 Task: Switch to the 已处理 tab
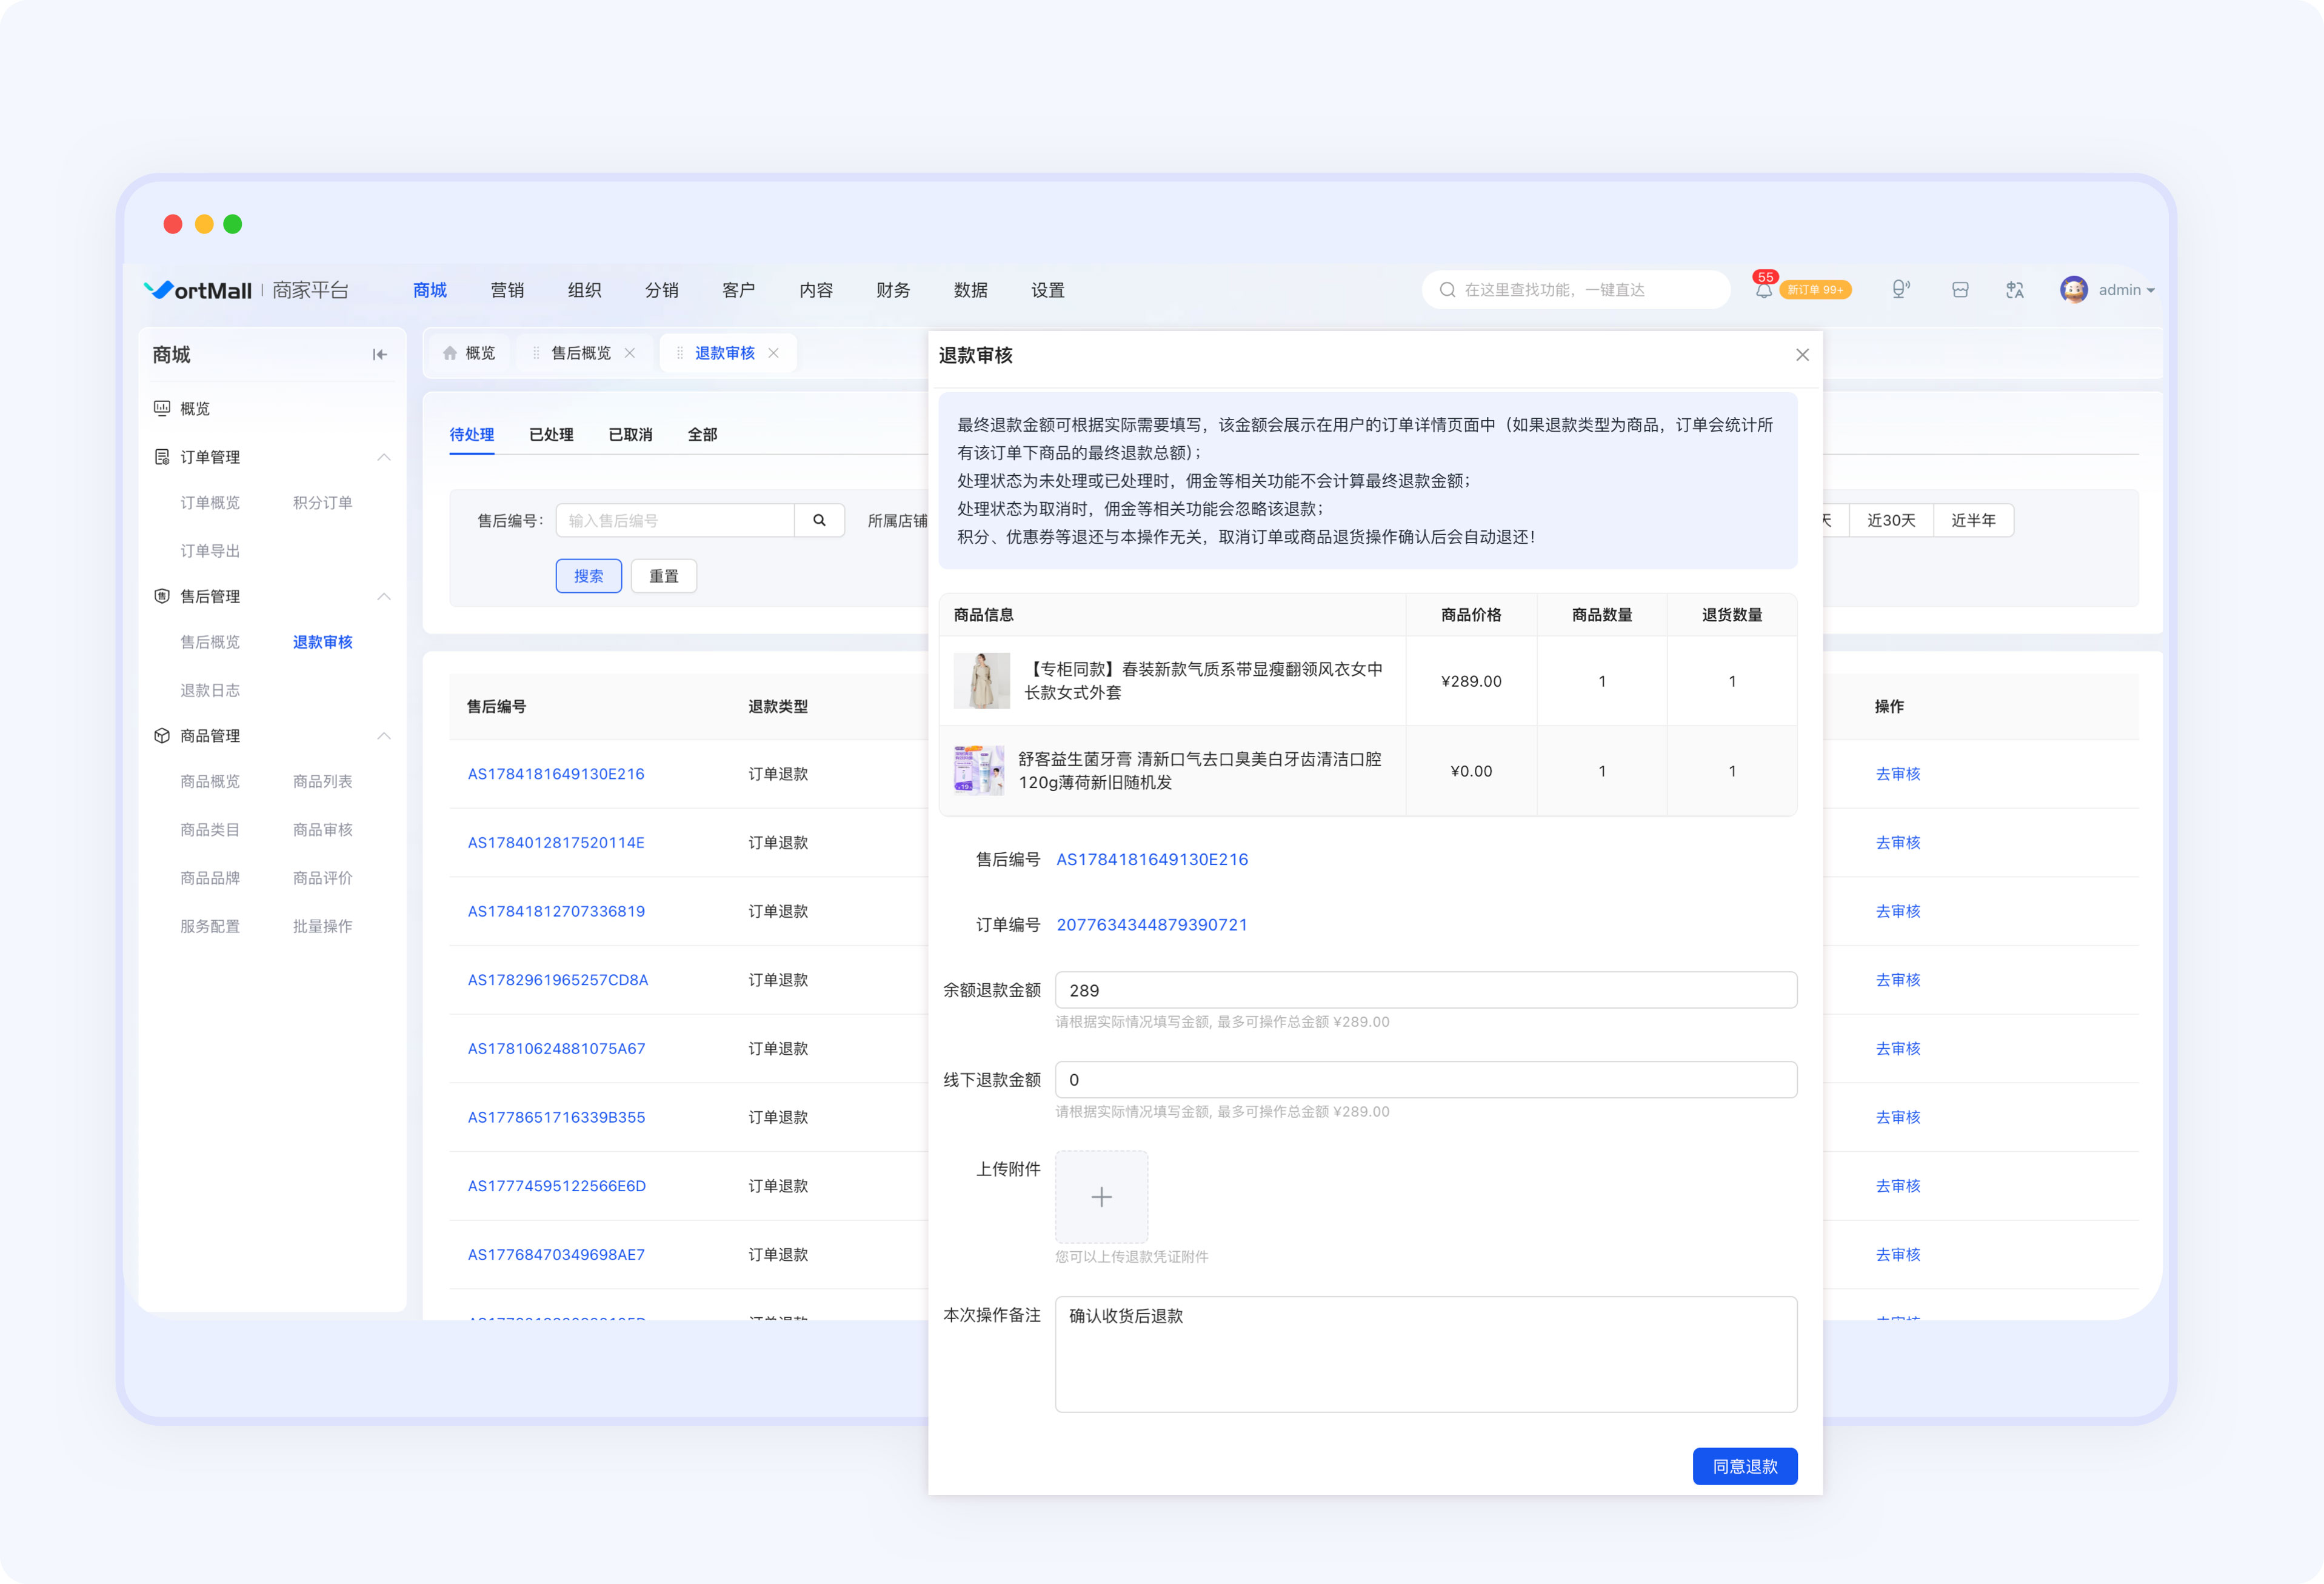[551, 434]
